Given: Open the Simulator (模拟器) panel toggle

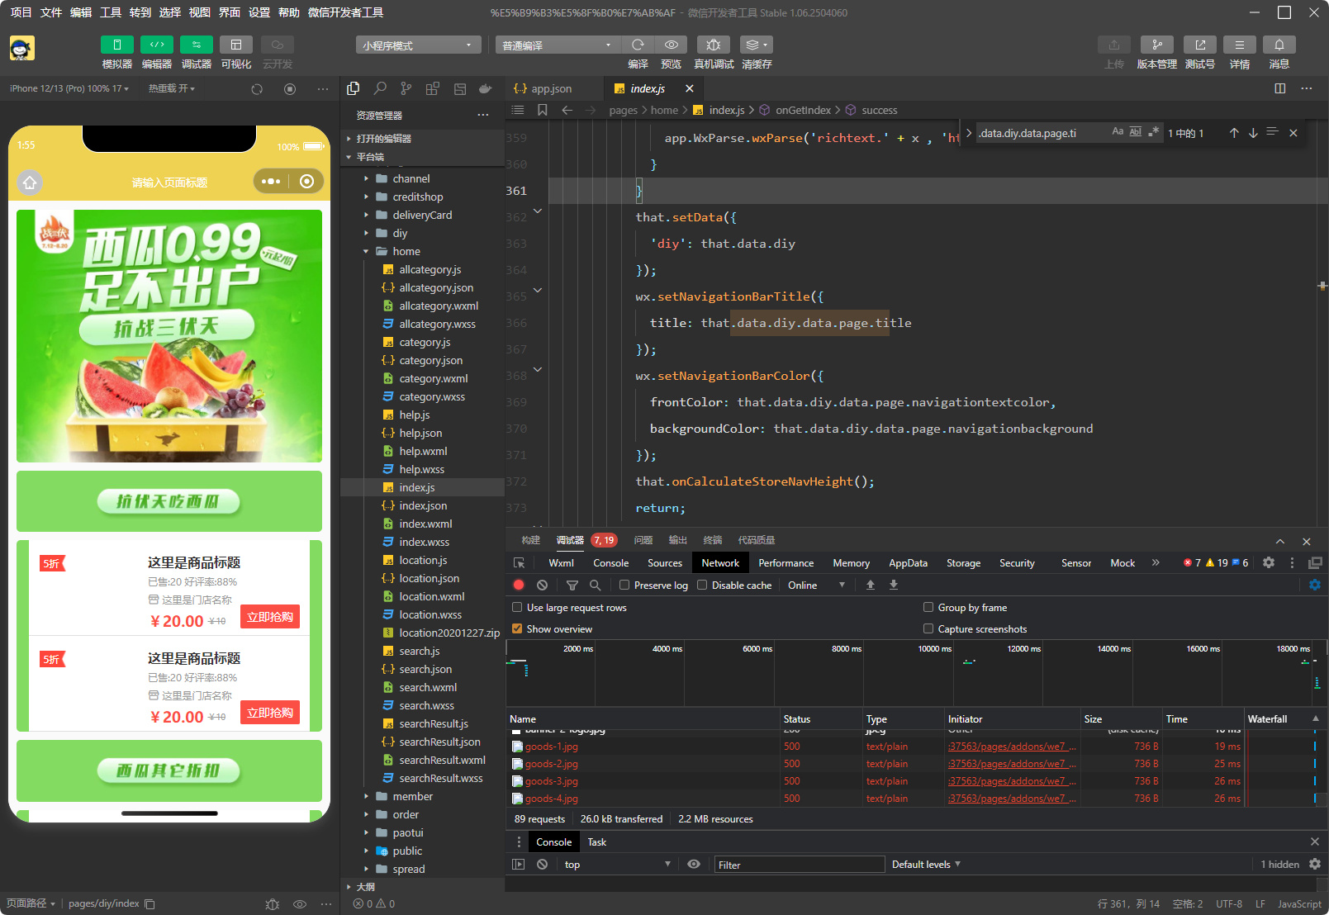Looking at the screenshot, I should 116,45.
